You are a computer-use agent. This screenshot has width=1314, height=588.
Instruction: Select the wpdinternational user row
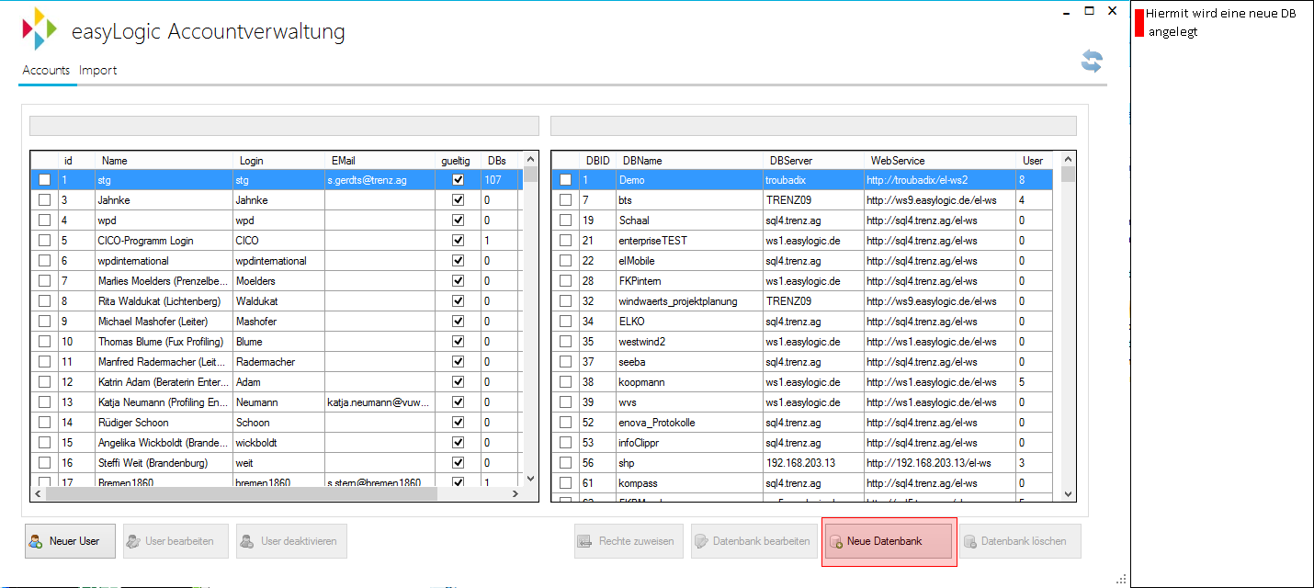click(277, 261)
